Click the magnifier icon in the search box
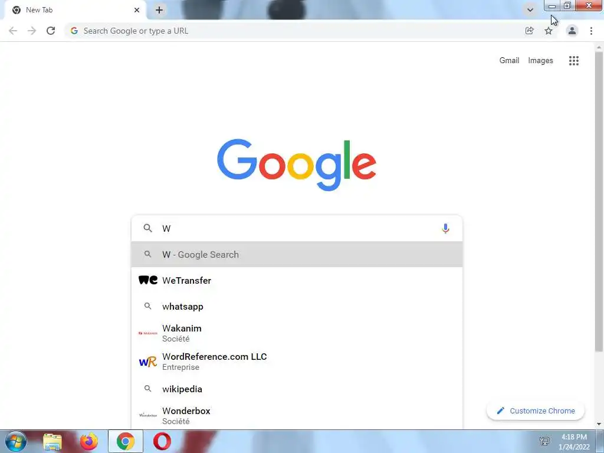Viewport: 604px width, 453px height. [x=147, y=228]
